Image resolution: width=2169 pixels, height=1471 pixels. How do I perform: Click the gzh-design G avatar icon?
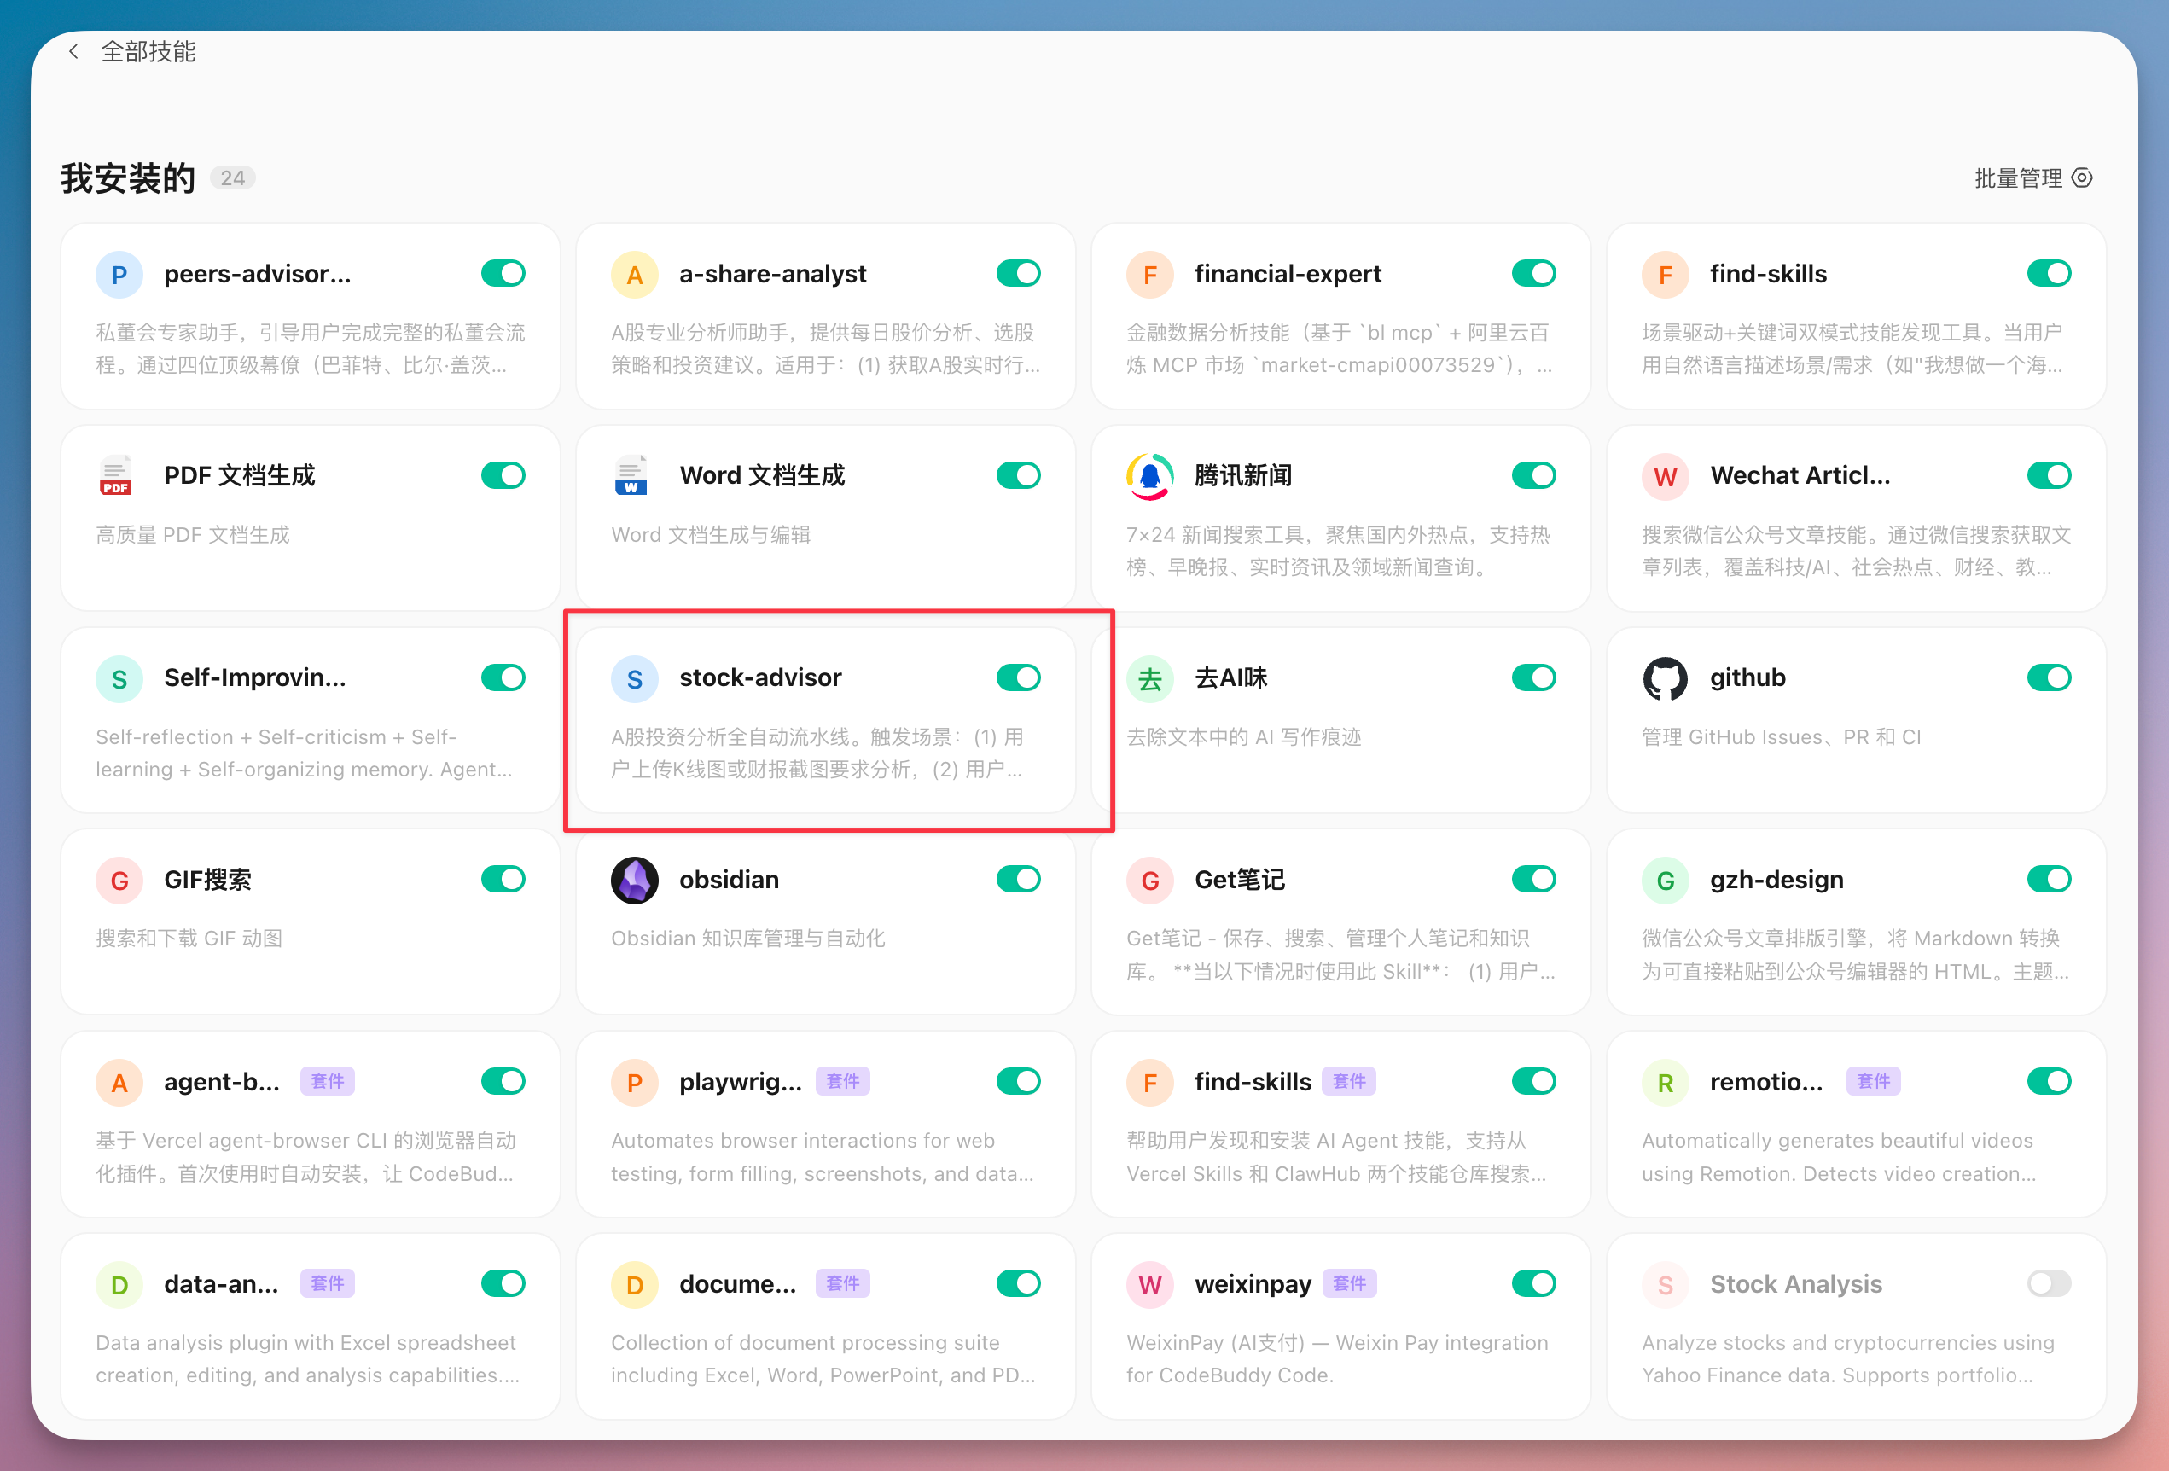tap(1665, 881)
